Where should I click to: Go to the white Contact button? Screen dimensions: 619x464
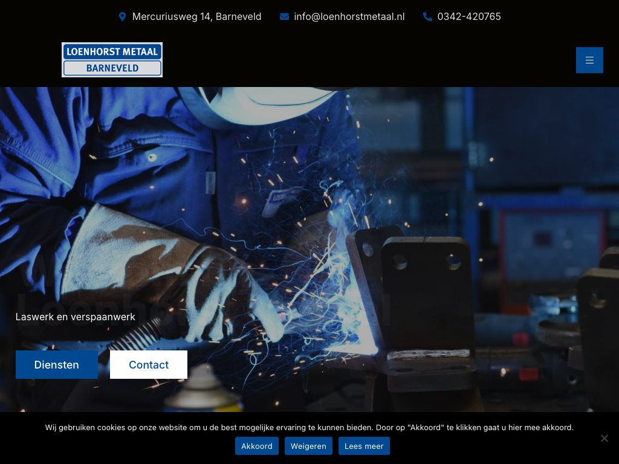149,365
